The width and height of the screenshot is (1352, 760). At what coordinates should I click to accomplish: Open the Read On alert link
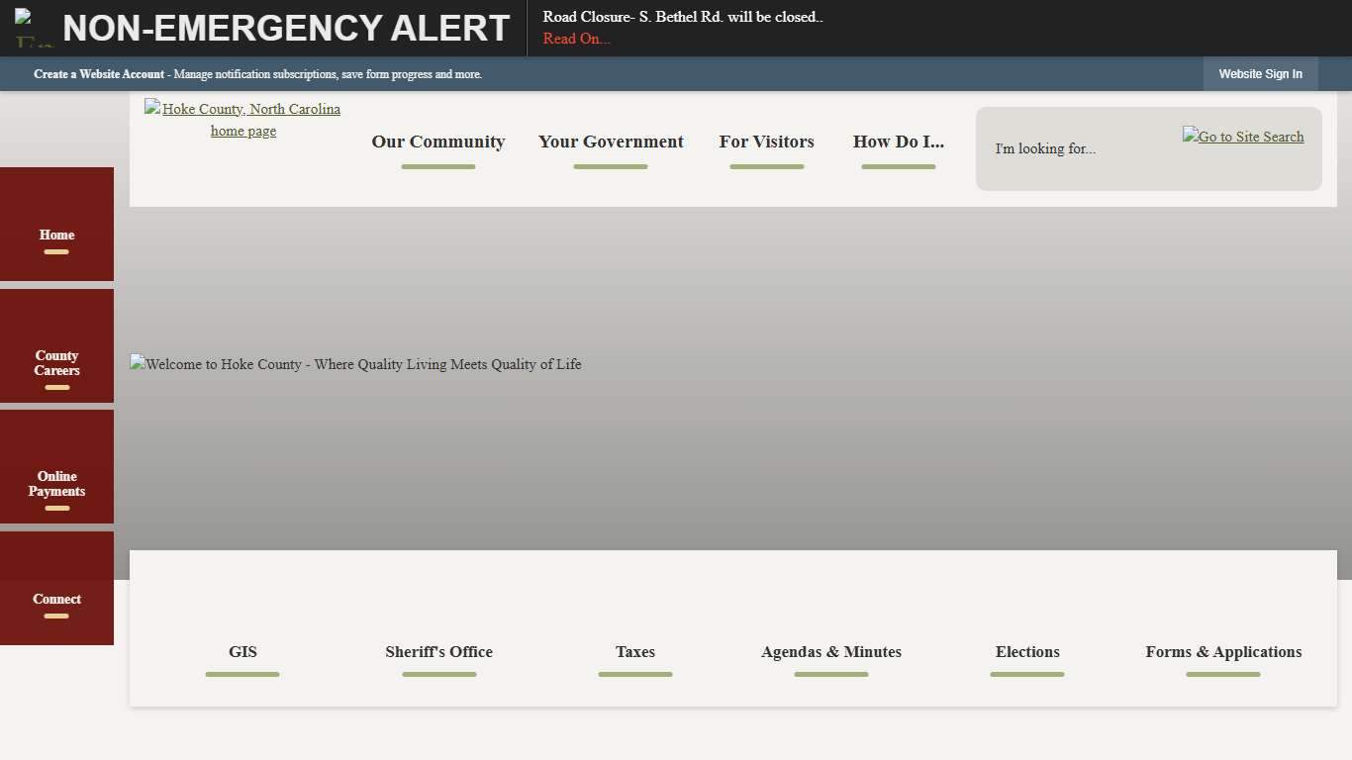[x=576, y=39]
